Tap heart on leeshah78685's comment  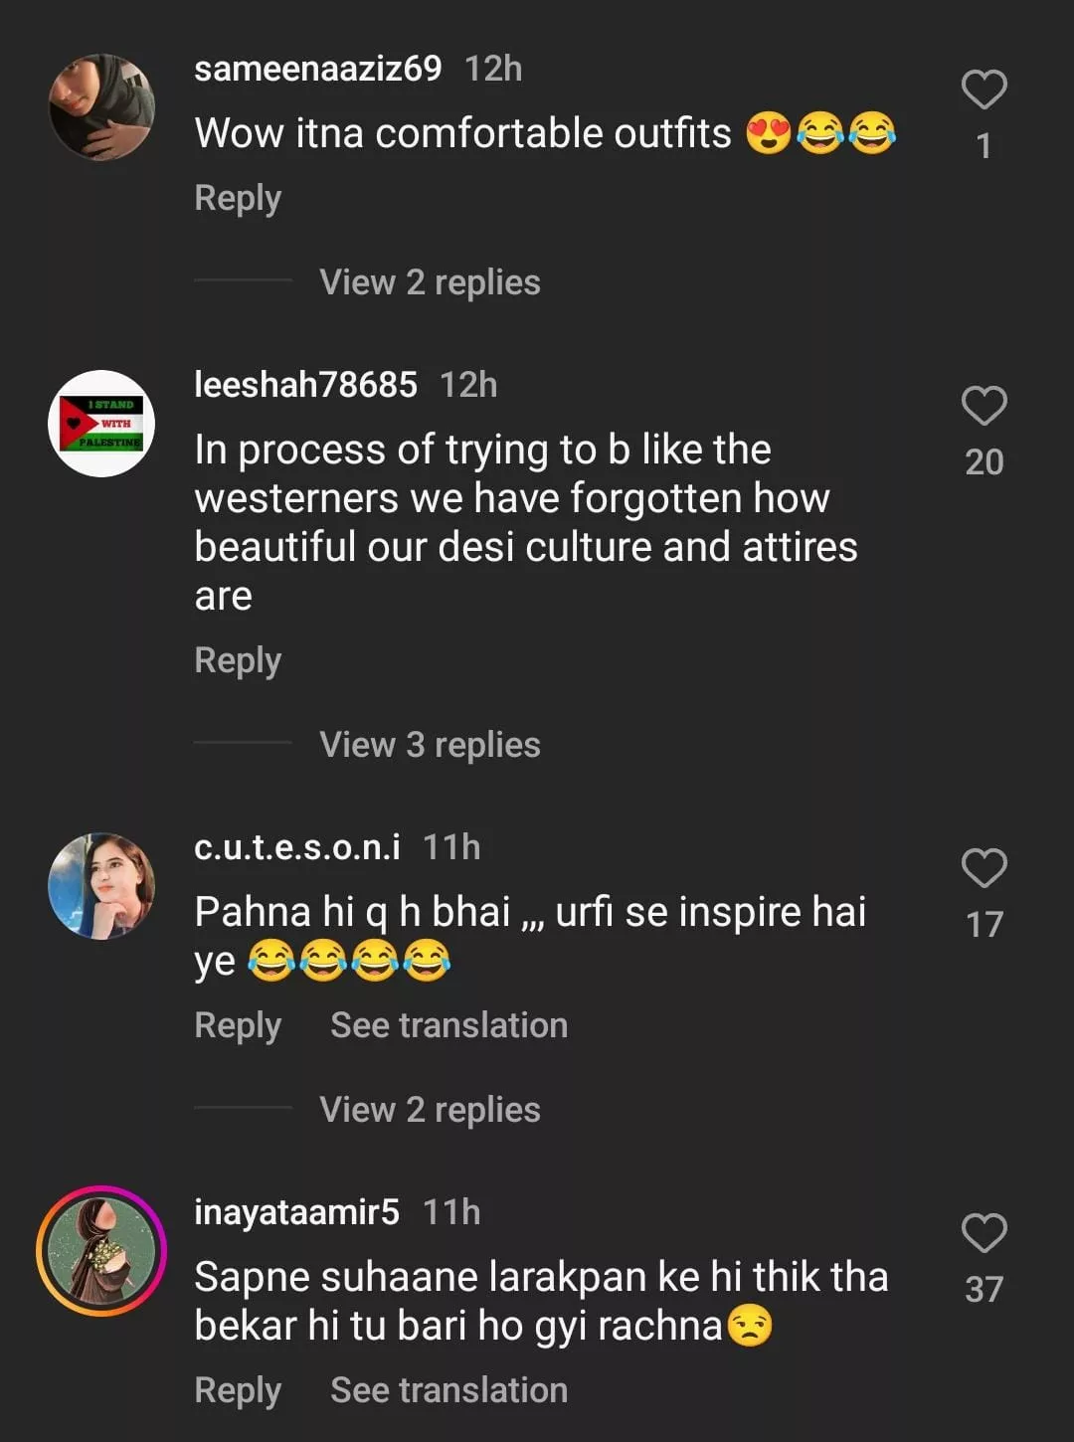coord(984,406)
